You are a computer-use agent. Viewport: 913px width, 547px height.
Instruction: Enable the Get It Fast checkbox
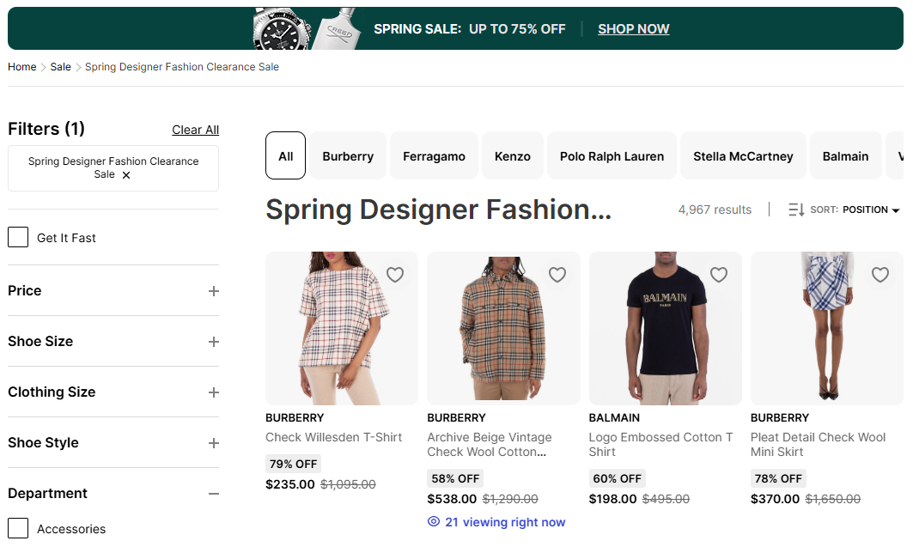click(x=18, y=237)
